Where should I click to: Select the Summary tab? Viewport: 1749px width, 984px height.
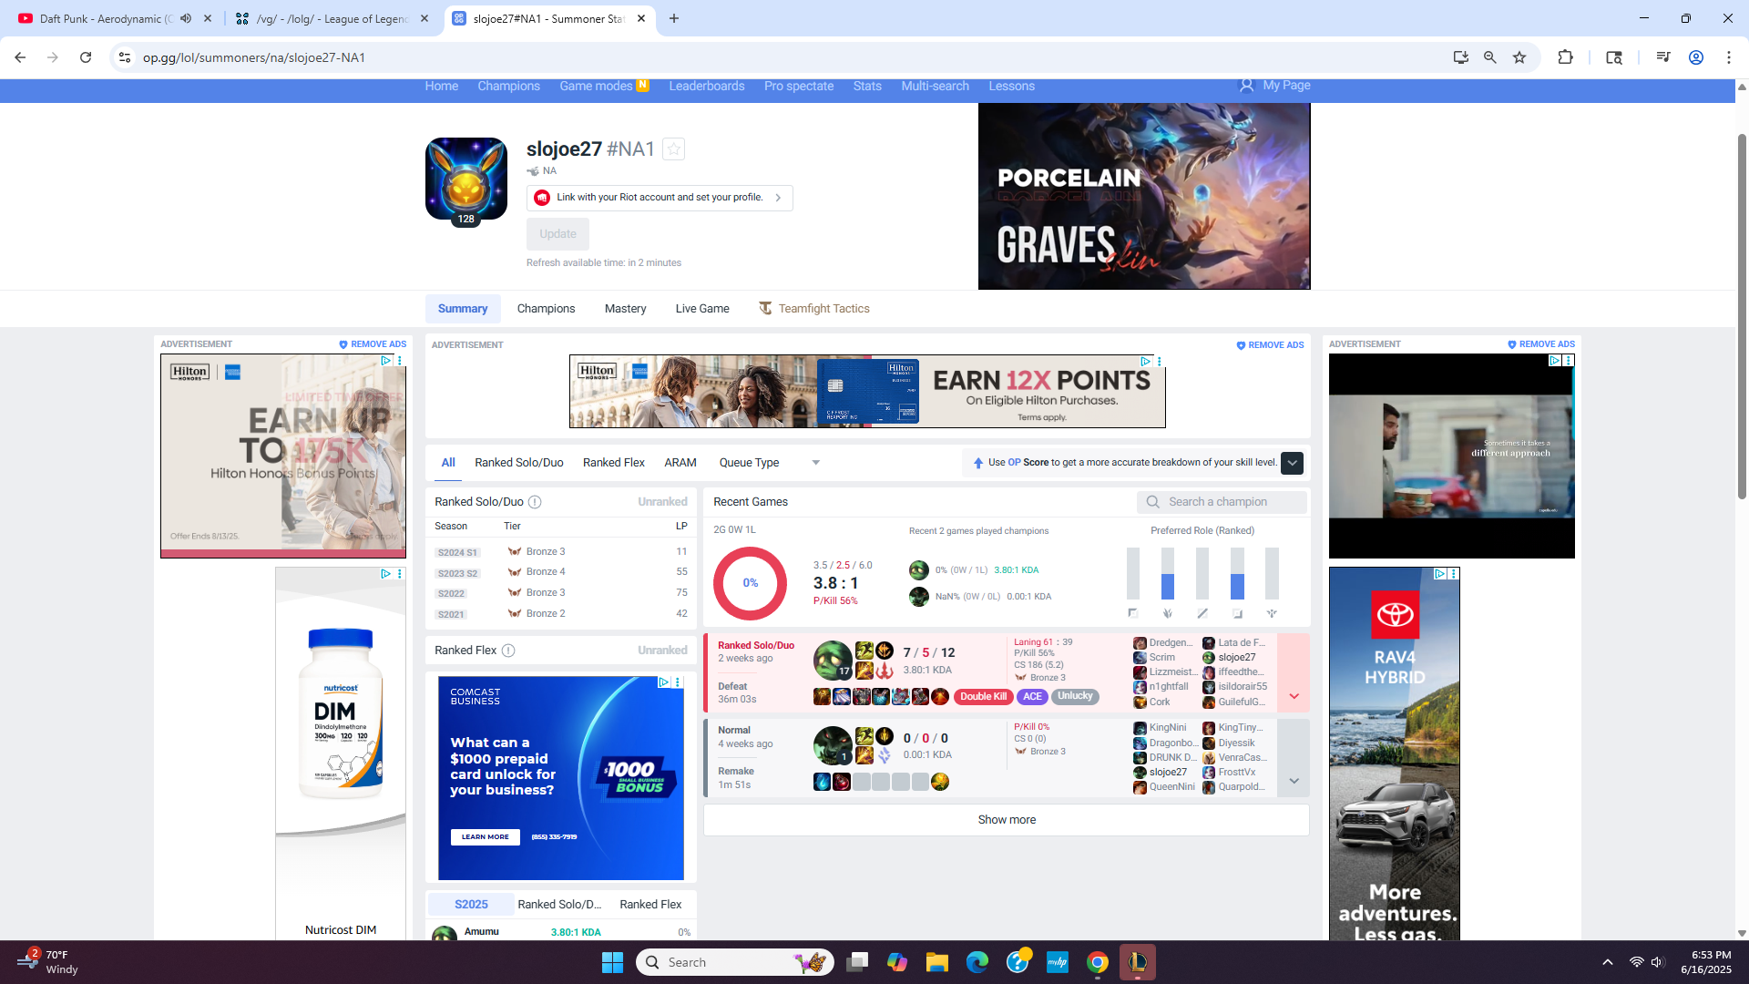click(463, 309)
